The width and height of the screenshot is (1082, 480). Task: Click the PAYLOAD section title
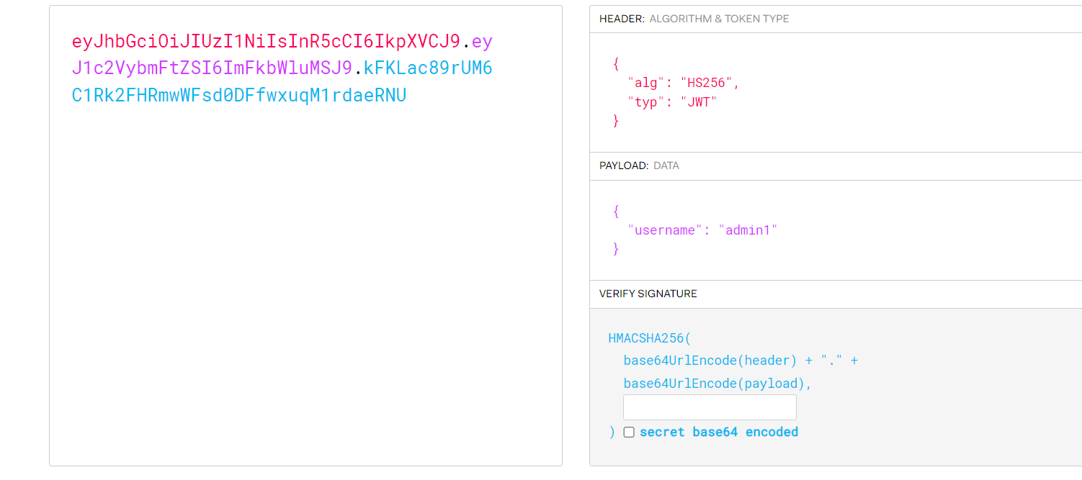624,166
